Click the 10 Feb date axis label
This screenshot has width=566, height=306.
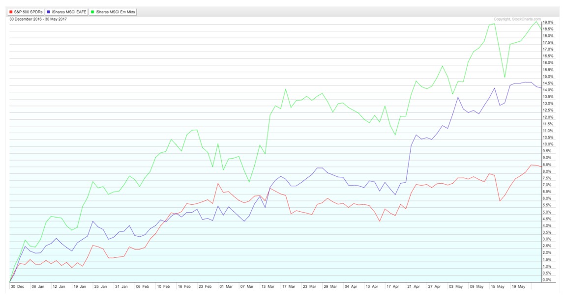coord(163,286)
